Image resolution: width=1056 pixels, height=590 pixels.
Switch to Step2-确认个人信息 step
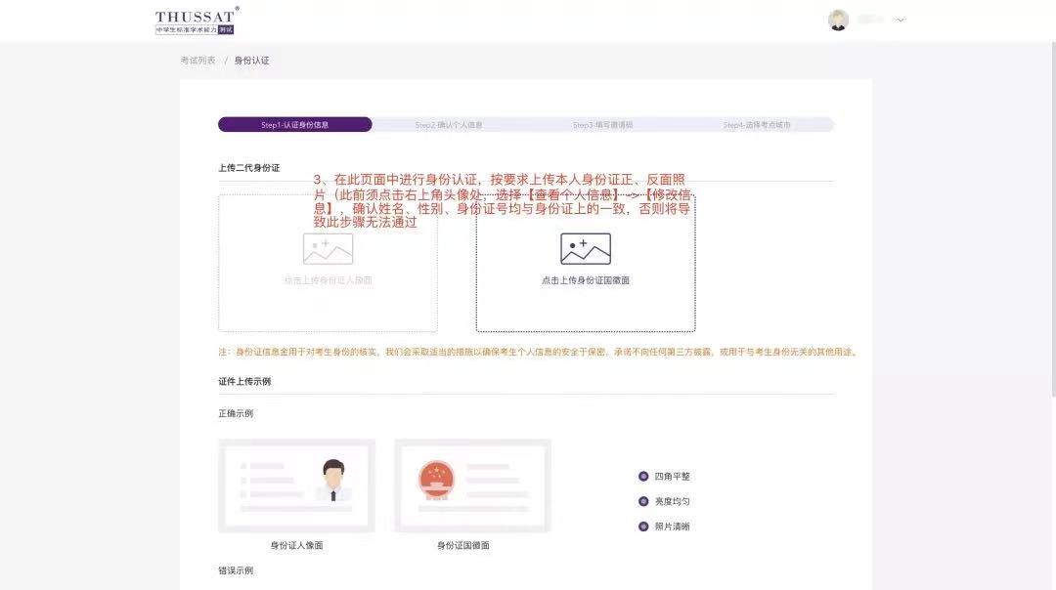point(449,124)
